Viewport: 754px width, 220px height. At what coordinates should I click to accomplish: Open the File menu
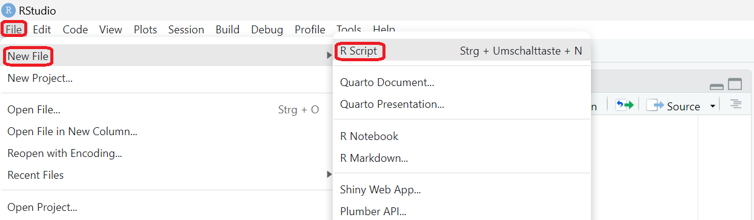coord(14,29)
